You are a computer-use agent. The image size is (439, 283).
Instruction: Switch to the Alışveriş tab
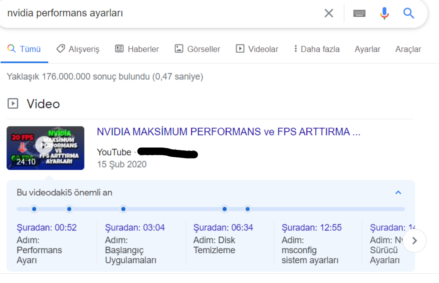point(78,49)
